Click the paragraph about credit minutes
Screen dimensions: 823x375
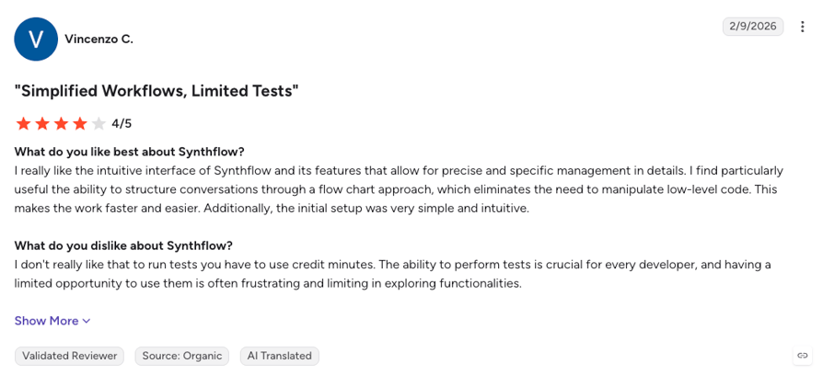392,275
